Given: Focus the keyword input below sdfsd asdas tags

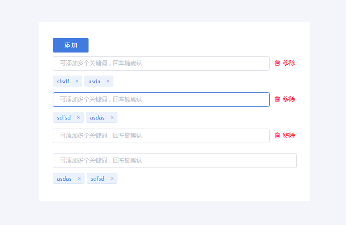Looking at the screenshot, I should [x=161, y=136].
